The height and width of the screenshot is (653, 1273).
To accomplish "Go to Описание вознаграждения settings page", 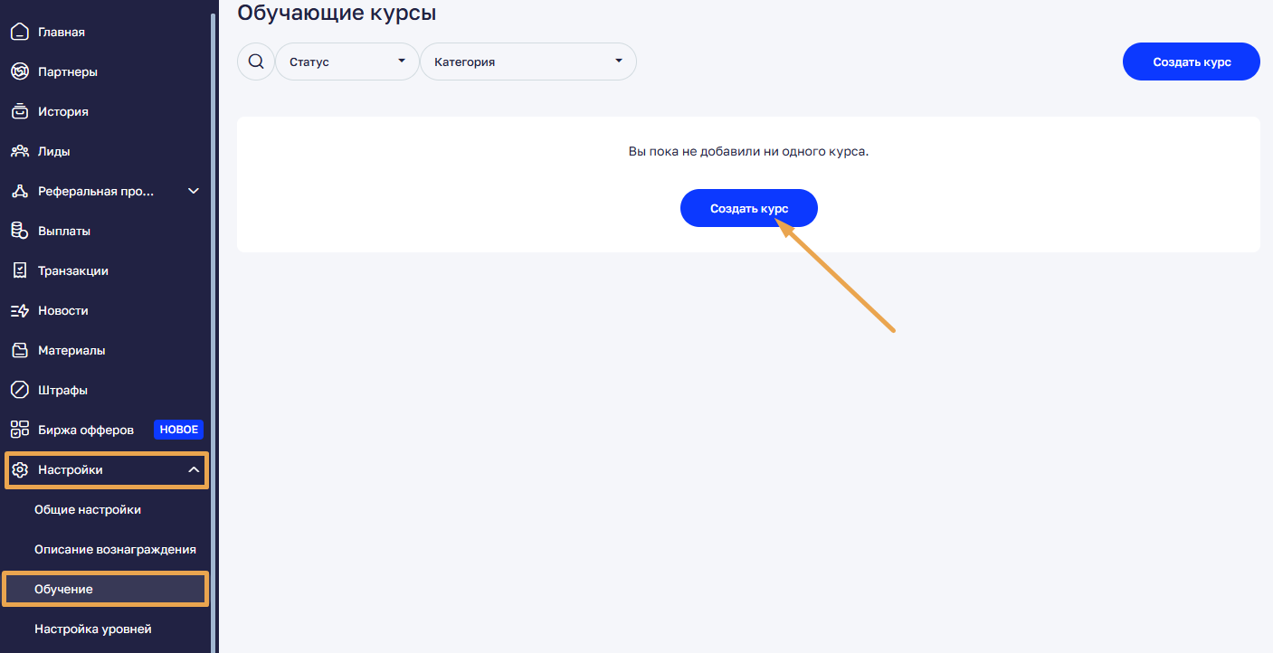I will [115, 550].
